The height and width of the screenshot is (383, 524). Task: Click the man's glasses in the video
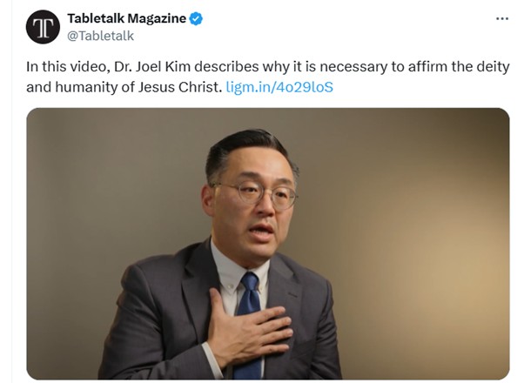[255, 194]
